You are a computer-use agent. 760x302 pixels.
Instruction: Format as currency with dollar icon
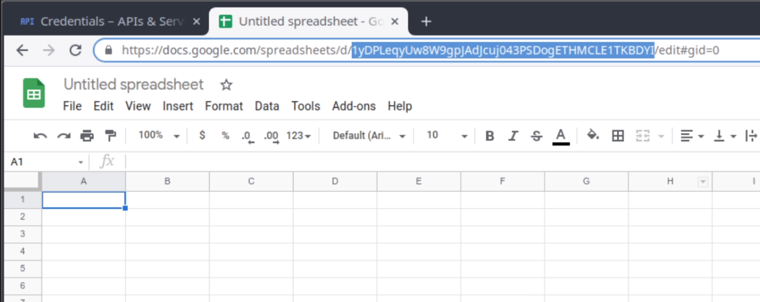(x=202, y=136)
